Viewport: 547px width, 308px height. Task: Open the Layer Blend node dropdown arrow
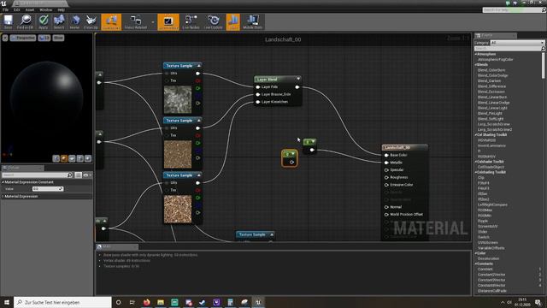tap(298, 79)
